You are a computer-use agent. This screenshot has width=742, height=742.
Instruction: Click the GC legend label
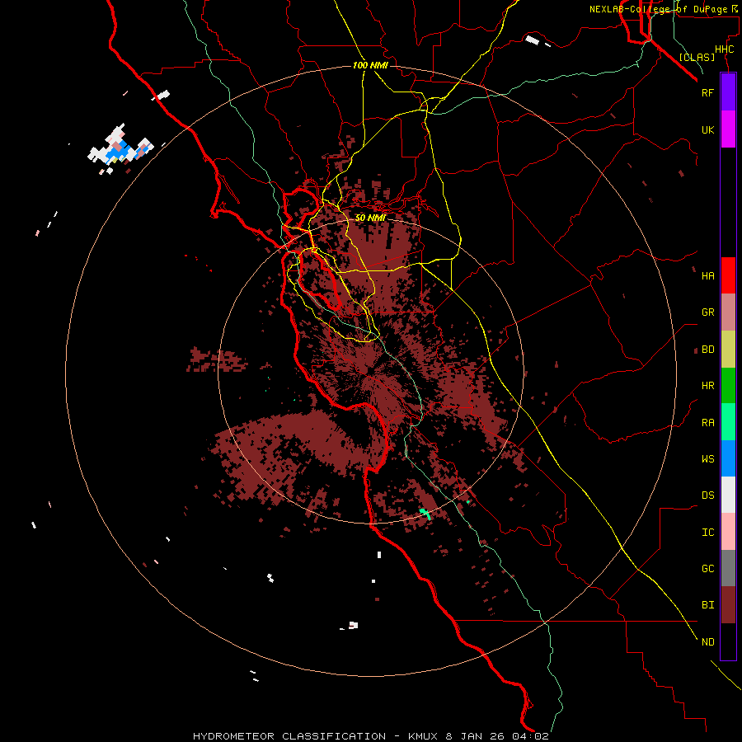(x=707, y=569)
